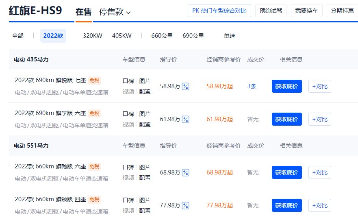Open 图片 for 旗悦版 七座
This screenshot has width=358, height=220.
(x=145, y=81)
